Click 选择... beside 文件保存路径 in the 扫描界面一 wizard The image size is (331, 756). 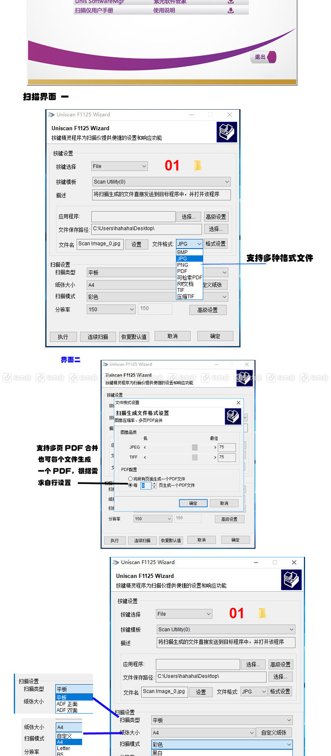click(x=216, y=229)
